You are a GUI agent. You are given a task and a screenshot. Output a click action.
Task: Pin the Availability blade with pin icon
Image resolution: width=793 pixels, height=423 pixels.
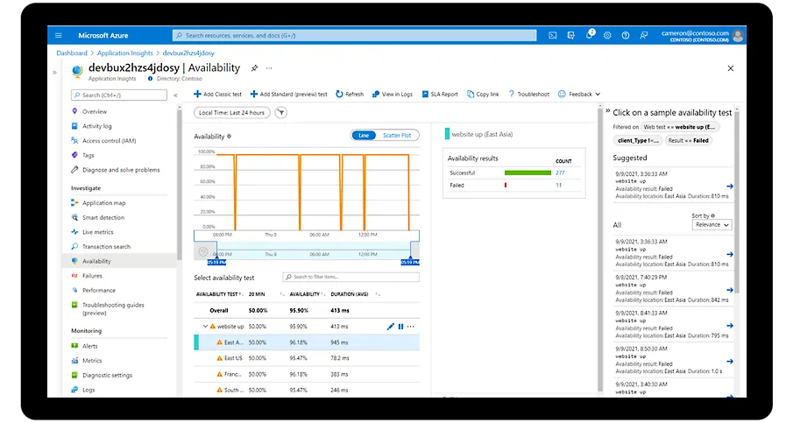tap(254, 68)
